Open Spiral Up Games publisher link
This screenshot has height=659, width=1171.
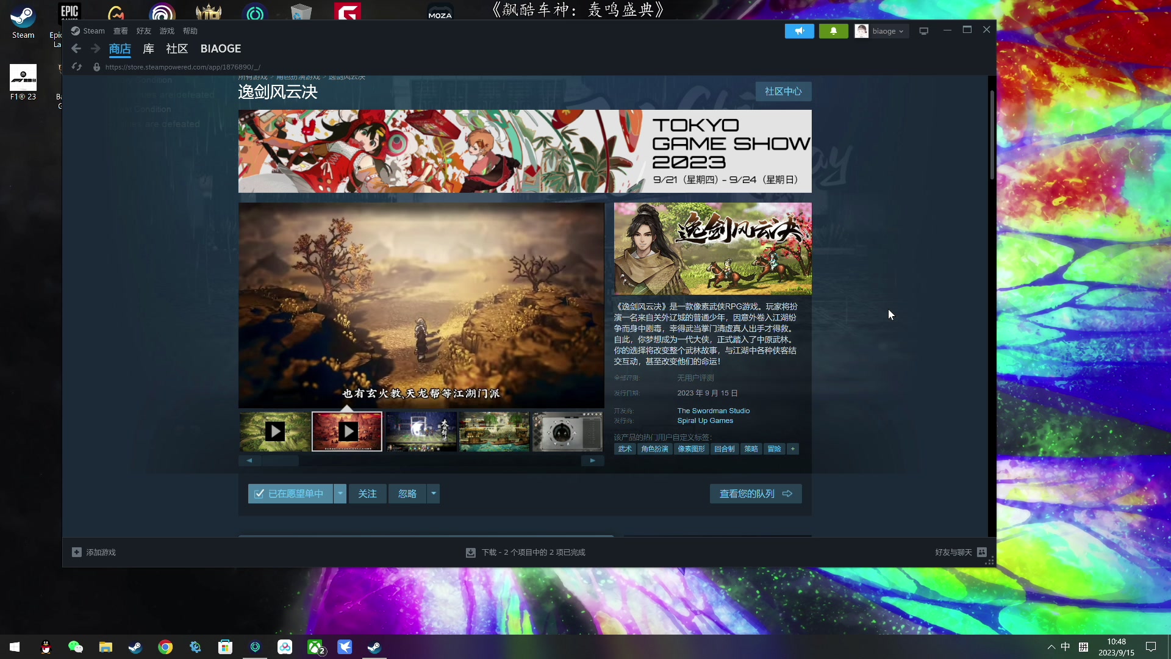click(x=705, y=421)
